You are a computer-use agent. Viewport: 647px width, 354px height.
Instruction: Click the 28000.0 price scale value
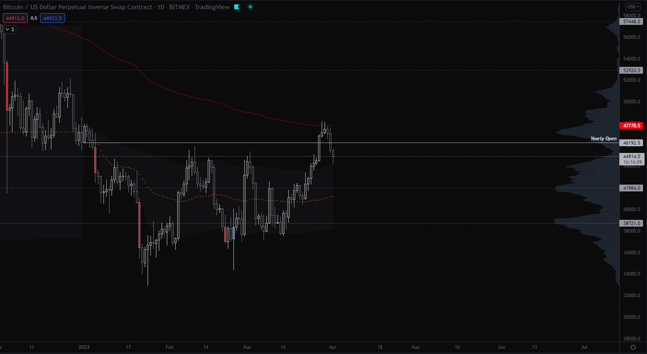pos(631,338)
